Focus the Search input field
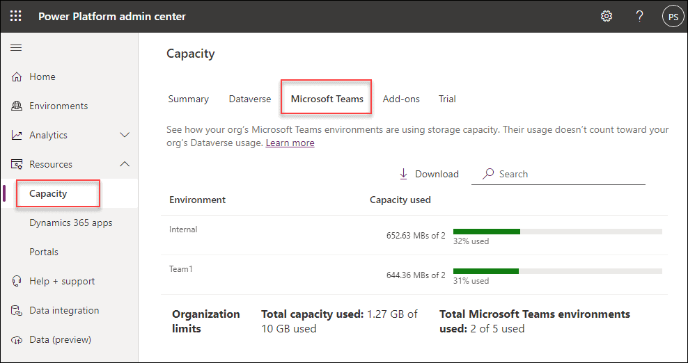688x363 pixels. pyautogui.click(x=558, y=174)
